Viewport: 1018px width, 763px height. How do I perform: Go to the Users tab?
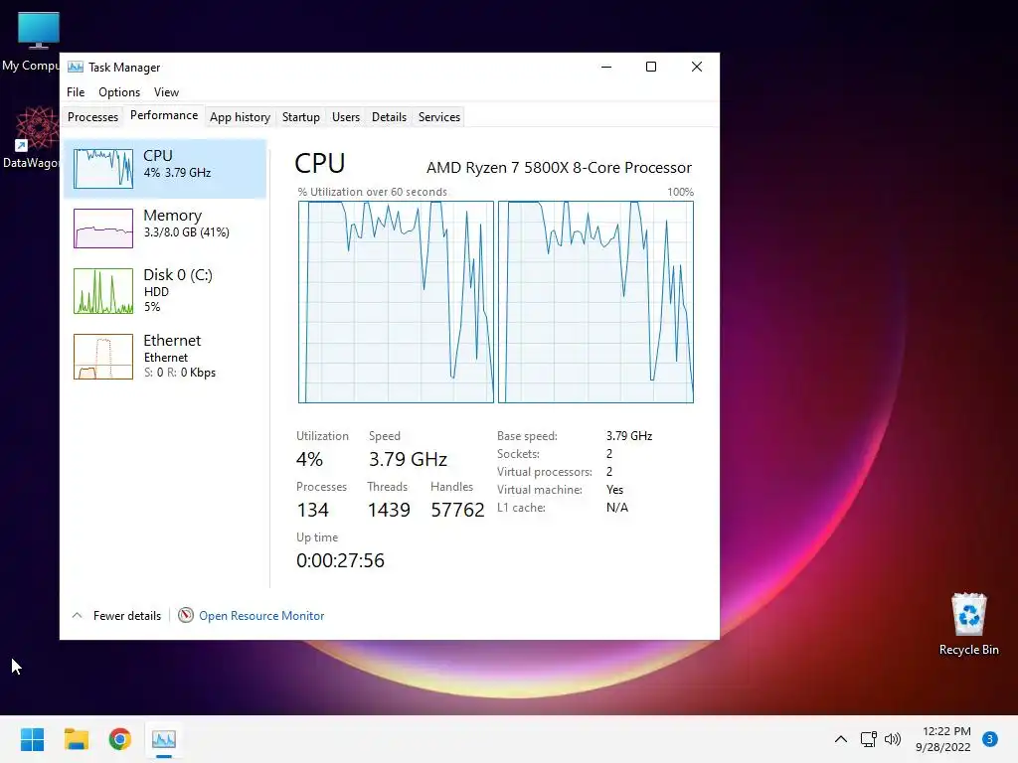pos(345,117)
